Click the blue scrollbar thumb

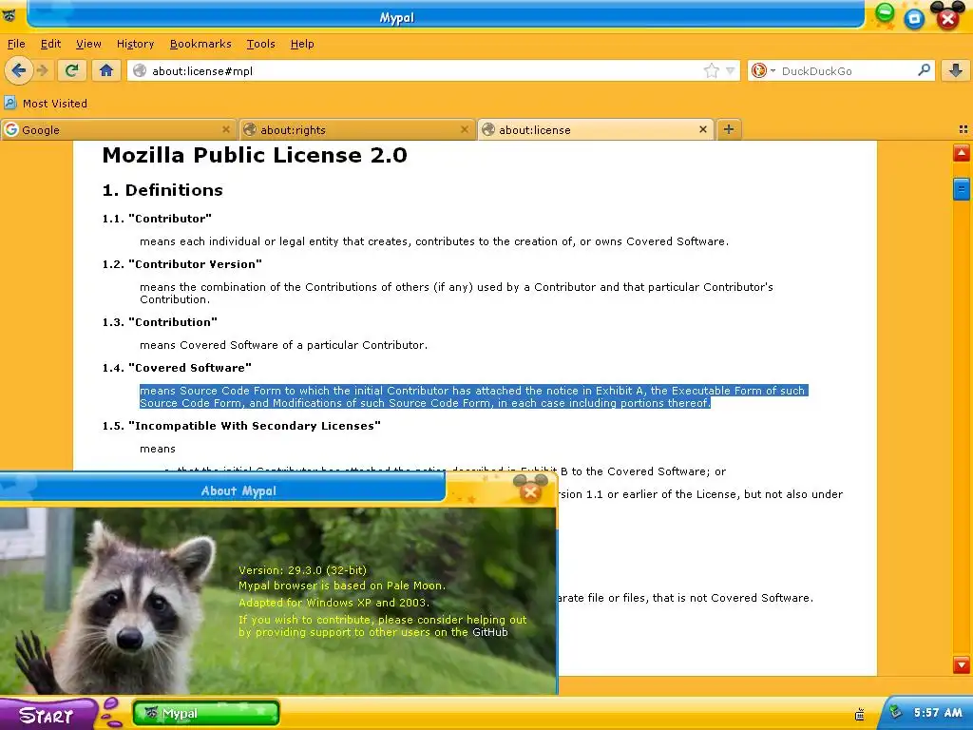tap(962, 189)
